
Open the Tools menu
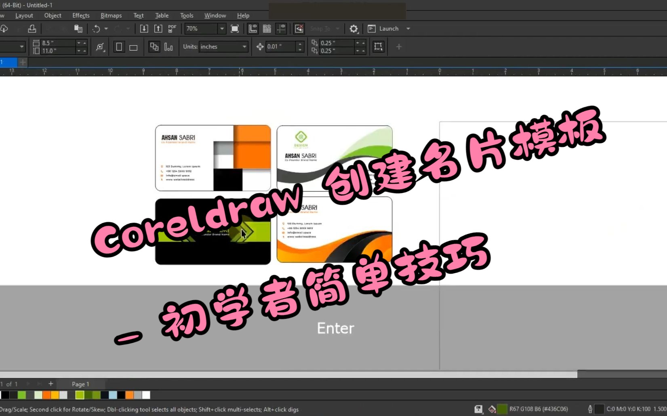pyautogui.click(x=187, y=15)
